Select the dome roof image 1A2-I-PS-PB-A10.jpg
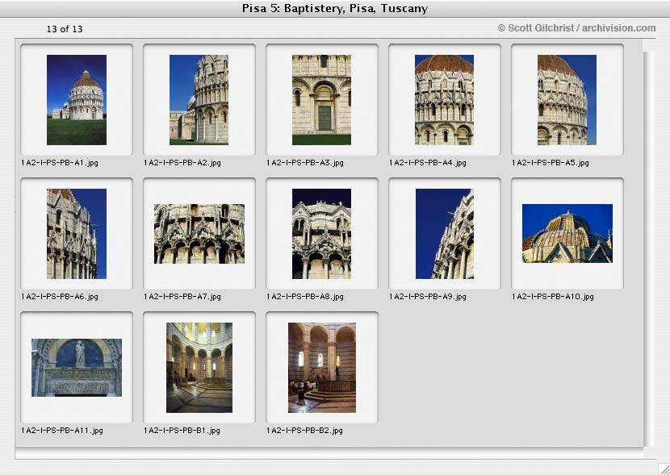Image resolution: width=670 pixels, height=475 pixels. point(567,233)
